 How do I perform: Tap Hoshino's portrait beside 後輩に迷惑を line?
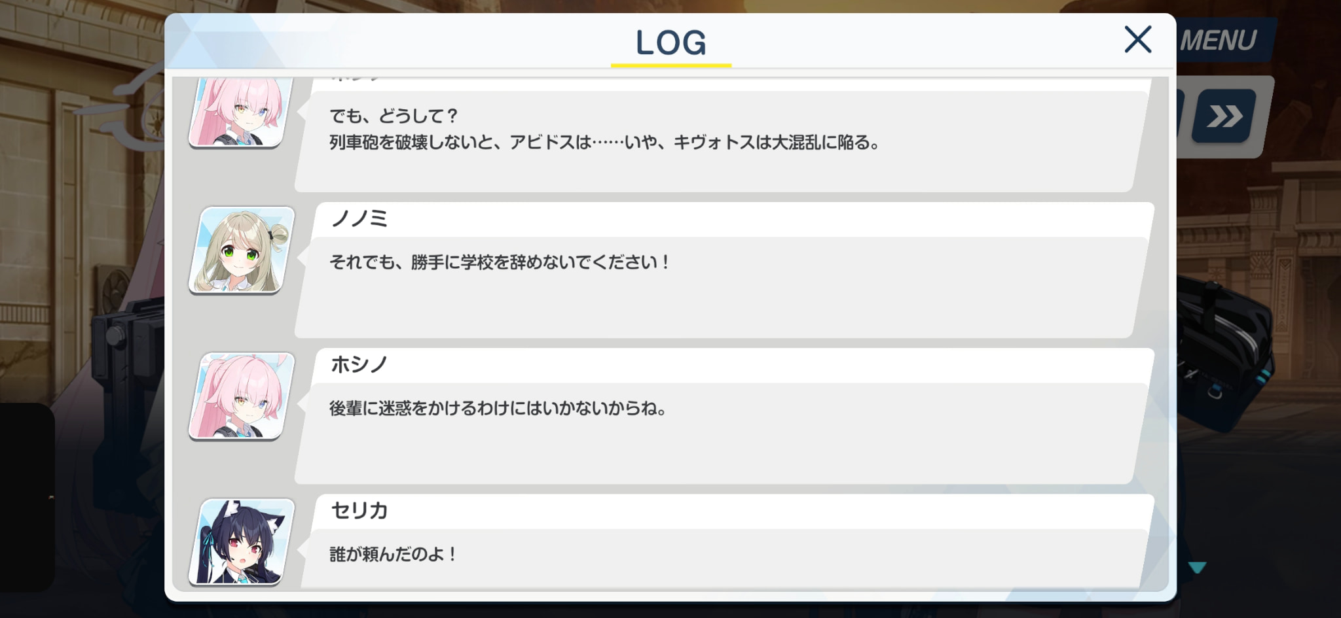coord(242,396)
